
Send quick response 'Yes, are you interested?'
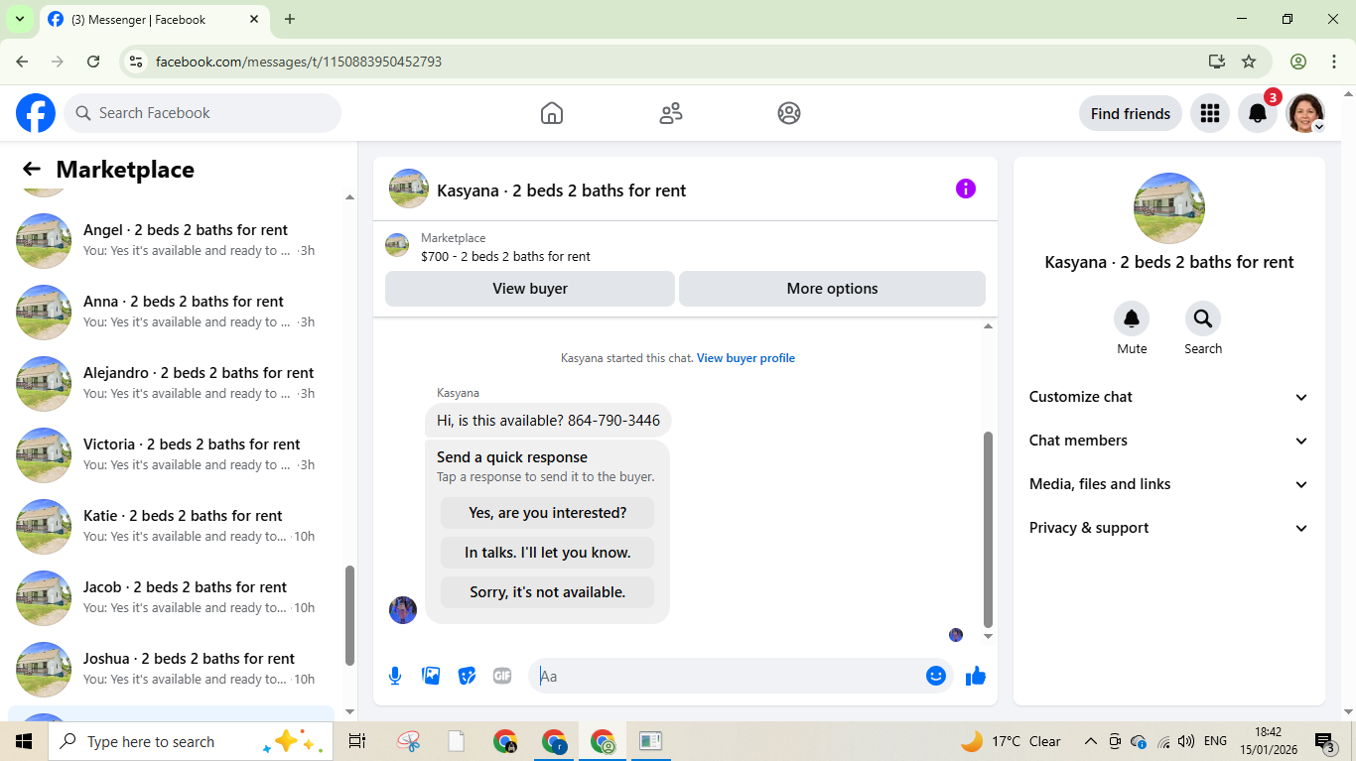pos(547,513)
